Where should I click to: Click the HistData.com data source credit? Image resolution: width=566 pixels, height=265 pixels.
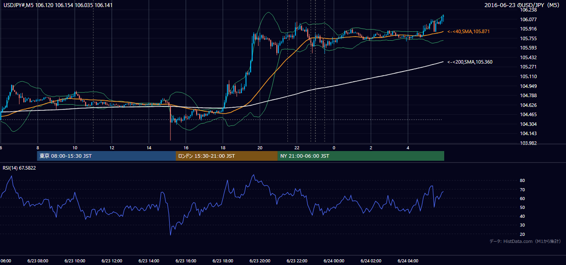click(525, 241)
